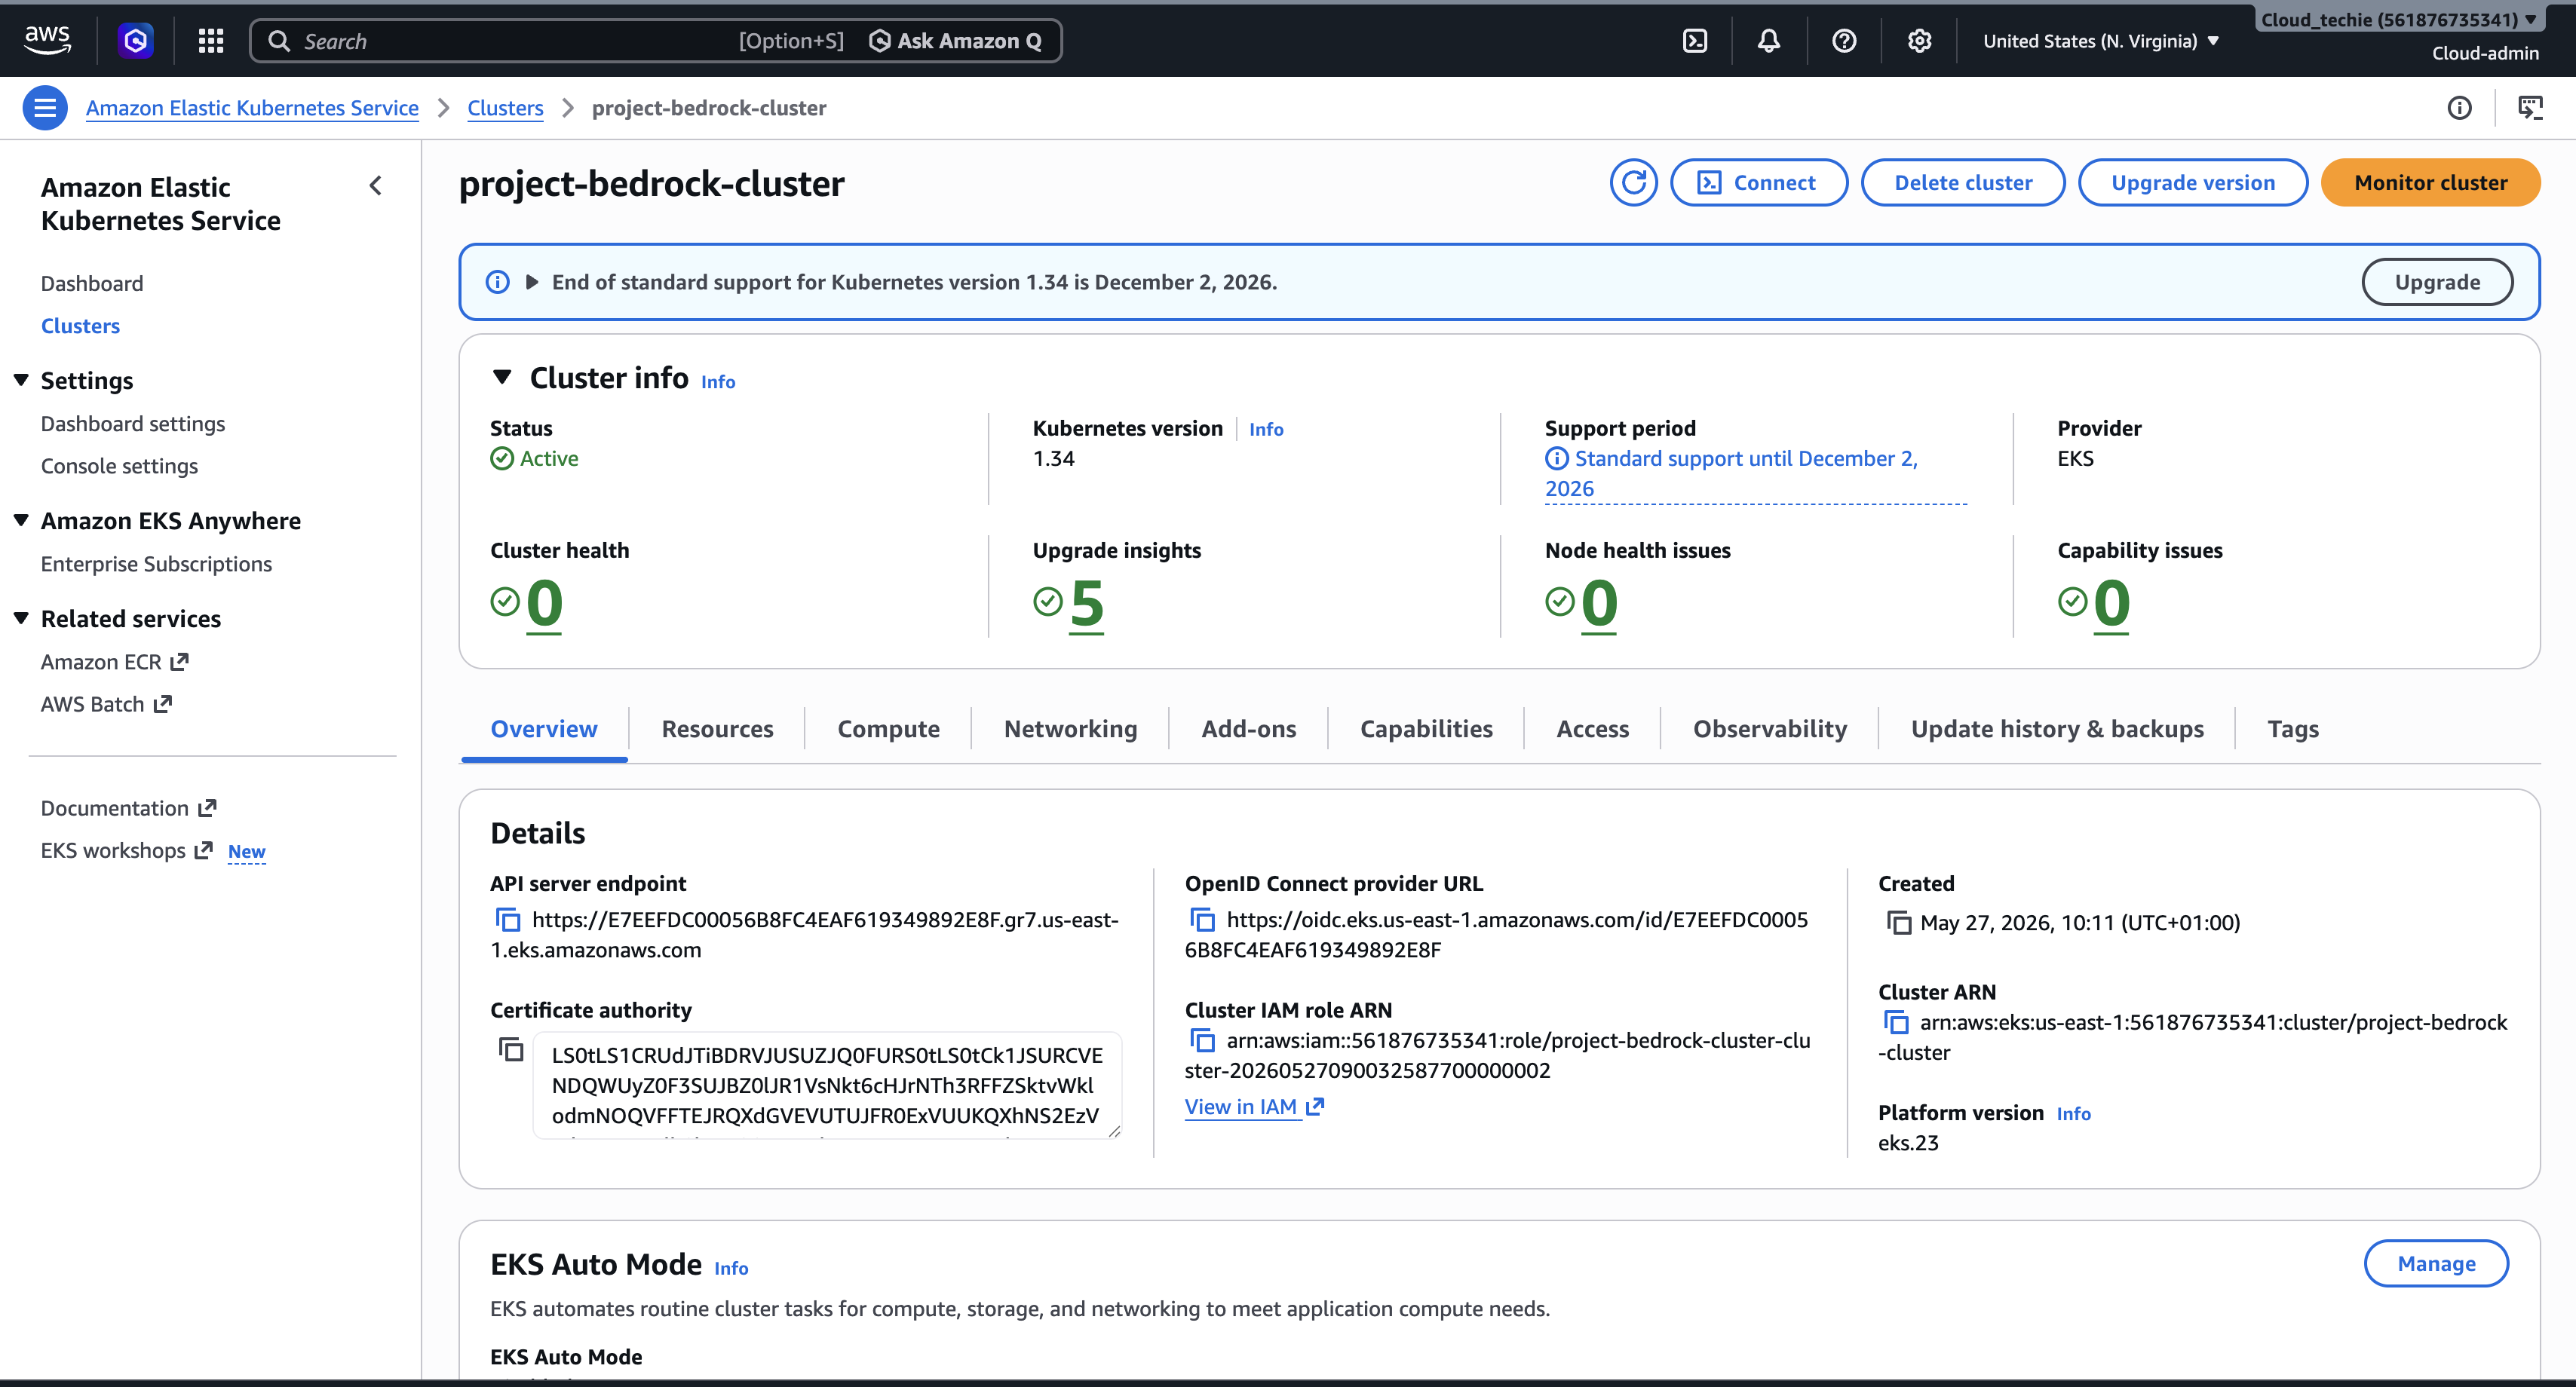Viewport: 2576px width, 1387px height.
Task: Expand the end of standard support banner
Action: [x=532, y=283]
